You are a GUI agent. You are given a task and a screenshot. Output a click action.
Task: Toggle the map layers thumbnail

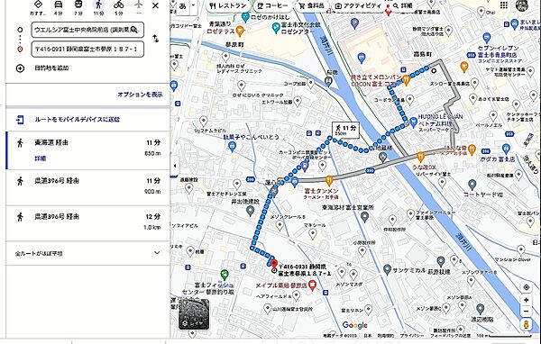(x=194, y=314)
